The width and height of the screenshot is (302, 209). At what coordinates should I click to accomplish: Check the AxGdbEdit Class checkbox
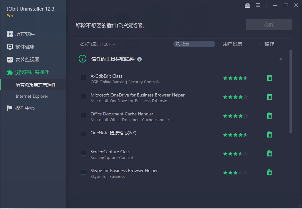tap(83, 78)
